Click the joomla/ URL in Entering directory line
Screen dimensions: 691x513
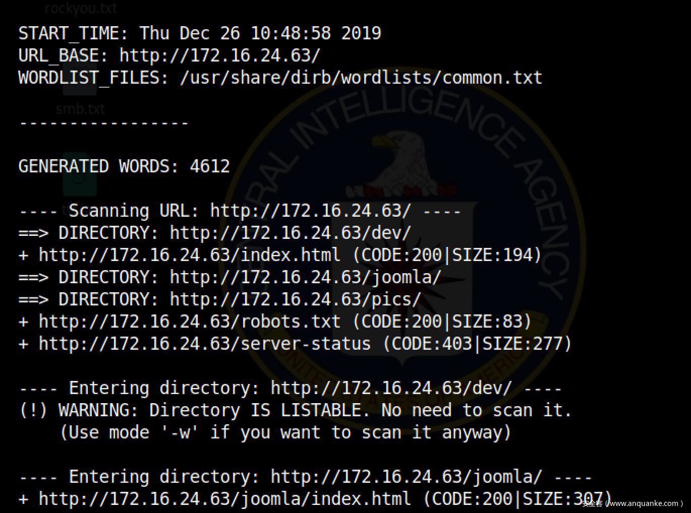pos(406,477)
